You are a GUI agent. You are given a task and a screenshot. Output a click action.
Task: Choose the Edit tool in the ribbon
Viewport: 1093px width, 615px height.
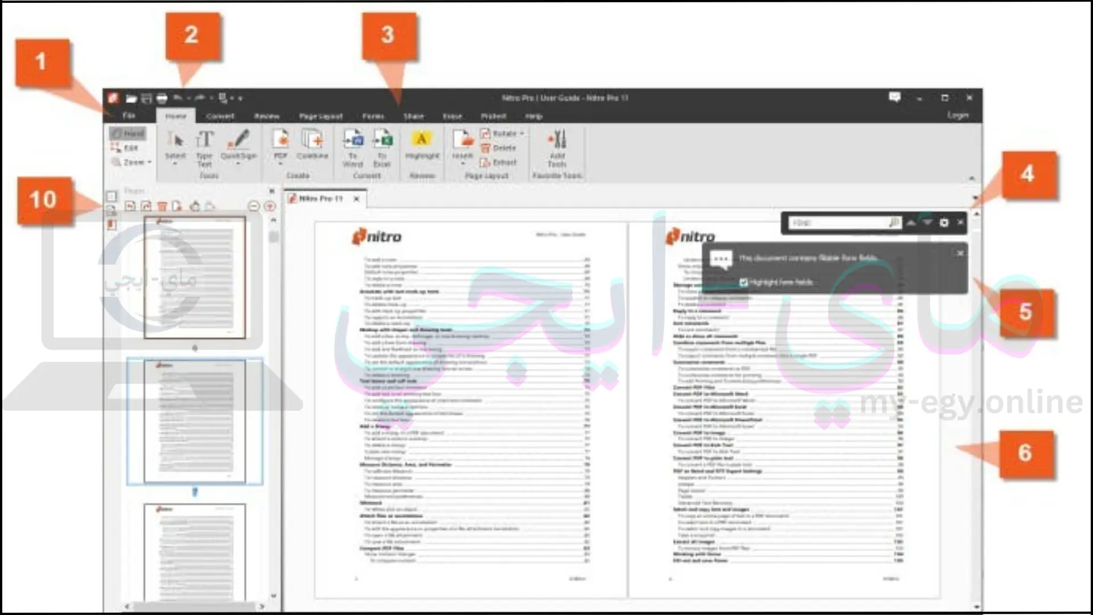tap(125, 148)
